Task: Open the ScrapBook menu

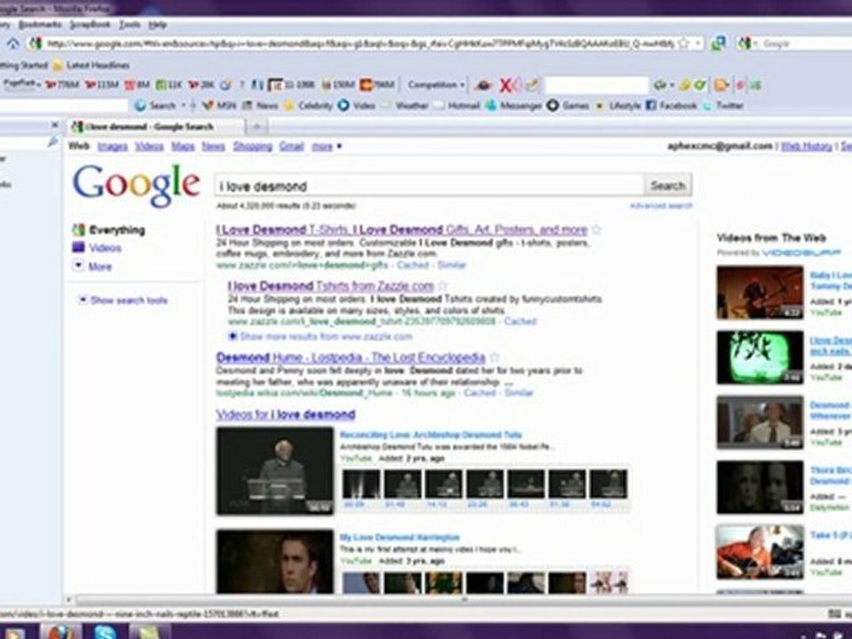Action: pos(90,25)
